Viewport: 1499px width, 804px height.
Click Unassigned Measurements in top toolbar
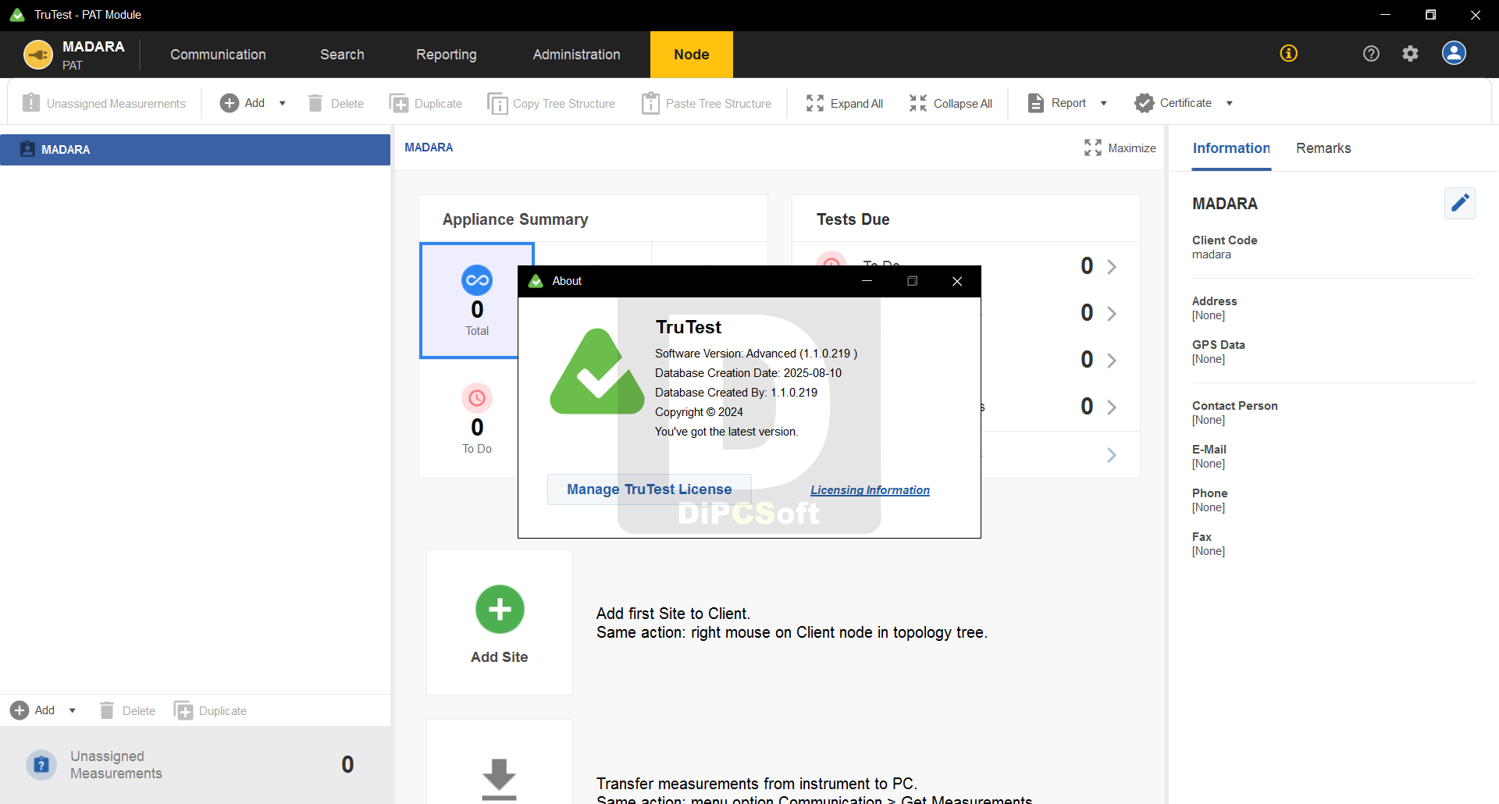coord(104,103)
